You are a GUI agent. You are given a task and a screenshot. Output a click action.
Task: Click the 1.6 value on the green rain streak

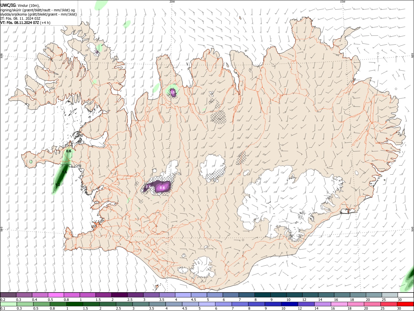[64, 172]
